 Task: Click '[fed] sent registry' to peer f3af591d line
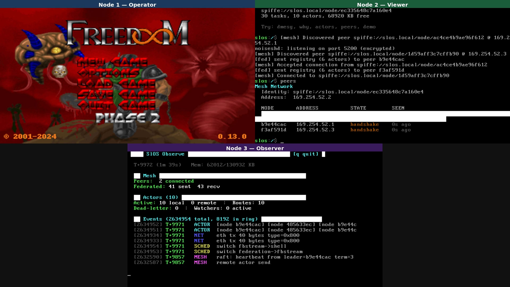(329, 70)
